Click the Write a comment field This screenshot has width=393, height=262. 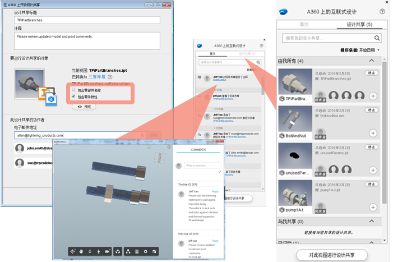202,166
